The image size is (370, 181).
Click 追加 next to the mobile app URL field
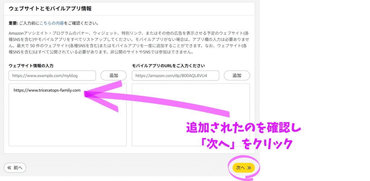point(237,75)
